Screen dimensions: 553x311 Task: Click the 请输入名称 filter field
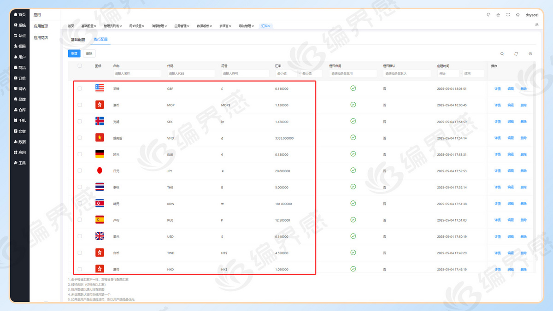(137, 74)
